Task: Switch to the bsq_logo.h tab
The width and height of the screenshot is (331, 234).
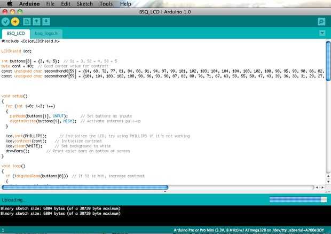Action: point(46,34)
